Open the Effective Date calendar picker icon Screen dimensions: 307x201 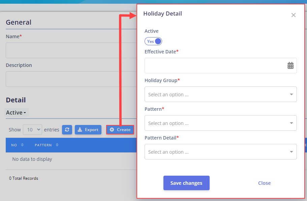click(x=290, y=66)
